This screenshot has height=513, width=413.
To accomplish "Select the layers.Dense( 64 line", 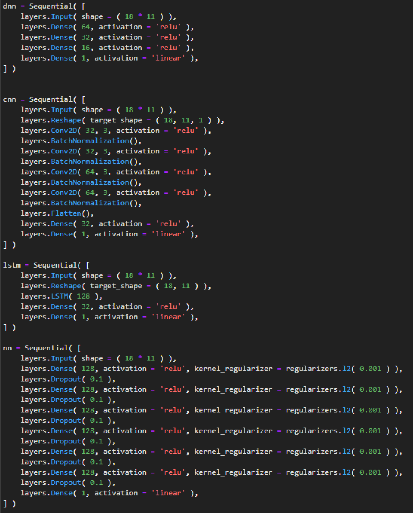I will [x=107, y=27].
